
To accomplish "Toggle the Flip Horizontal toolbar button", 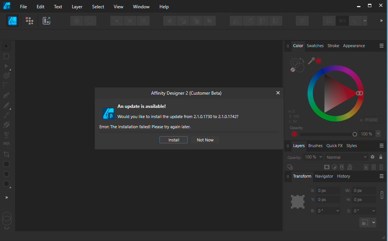I will point(236,21).
